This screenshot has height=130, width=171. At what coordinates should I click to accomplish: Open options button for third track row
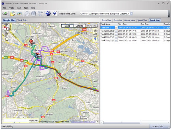(116, 34)
